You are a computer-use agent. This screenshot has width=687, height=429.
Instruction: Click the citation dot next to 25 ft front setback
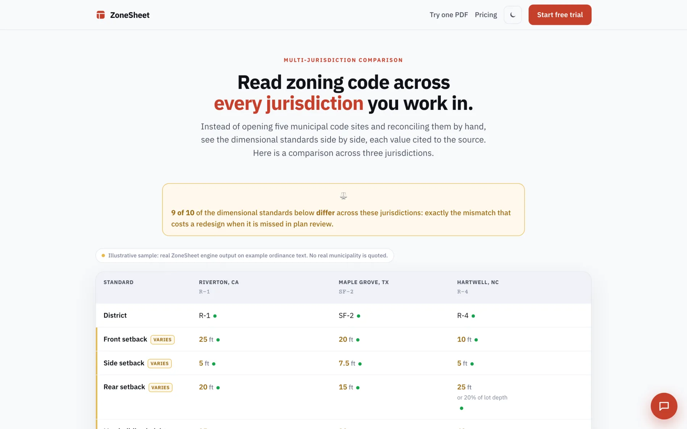pos(218,340)
